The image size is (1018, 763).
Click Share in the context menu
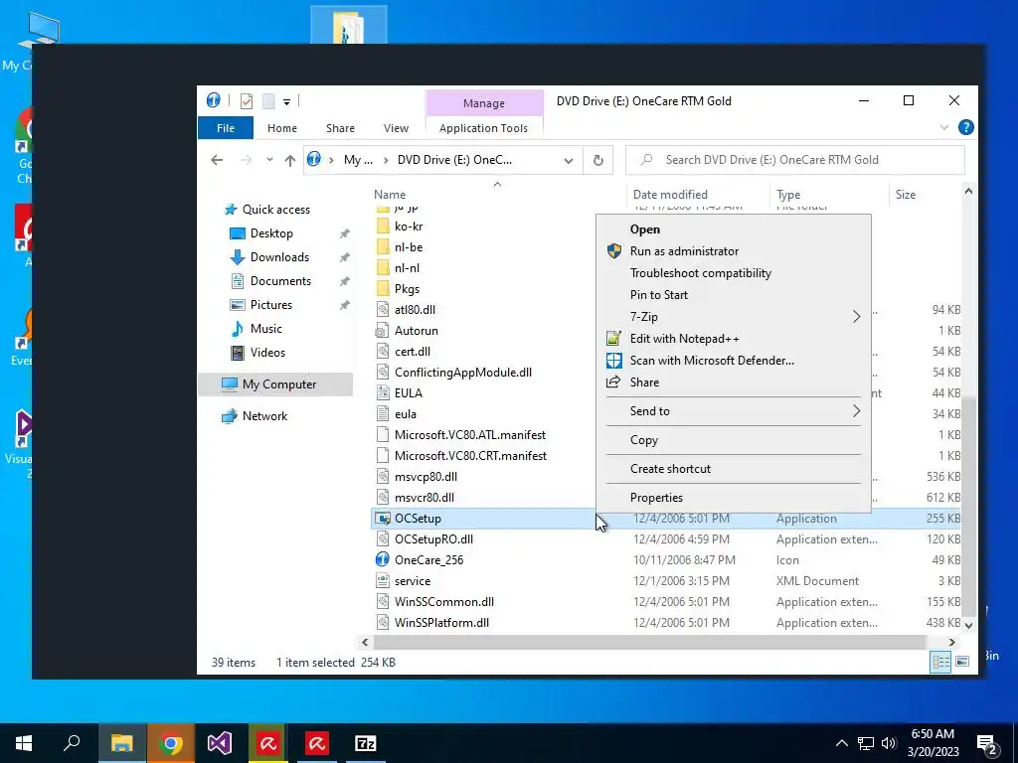pyautogui.click(x=733, y=382)
